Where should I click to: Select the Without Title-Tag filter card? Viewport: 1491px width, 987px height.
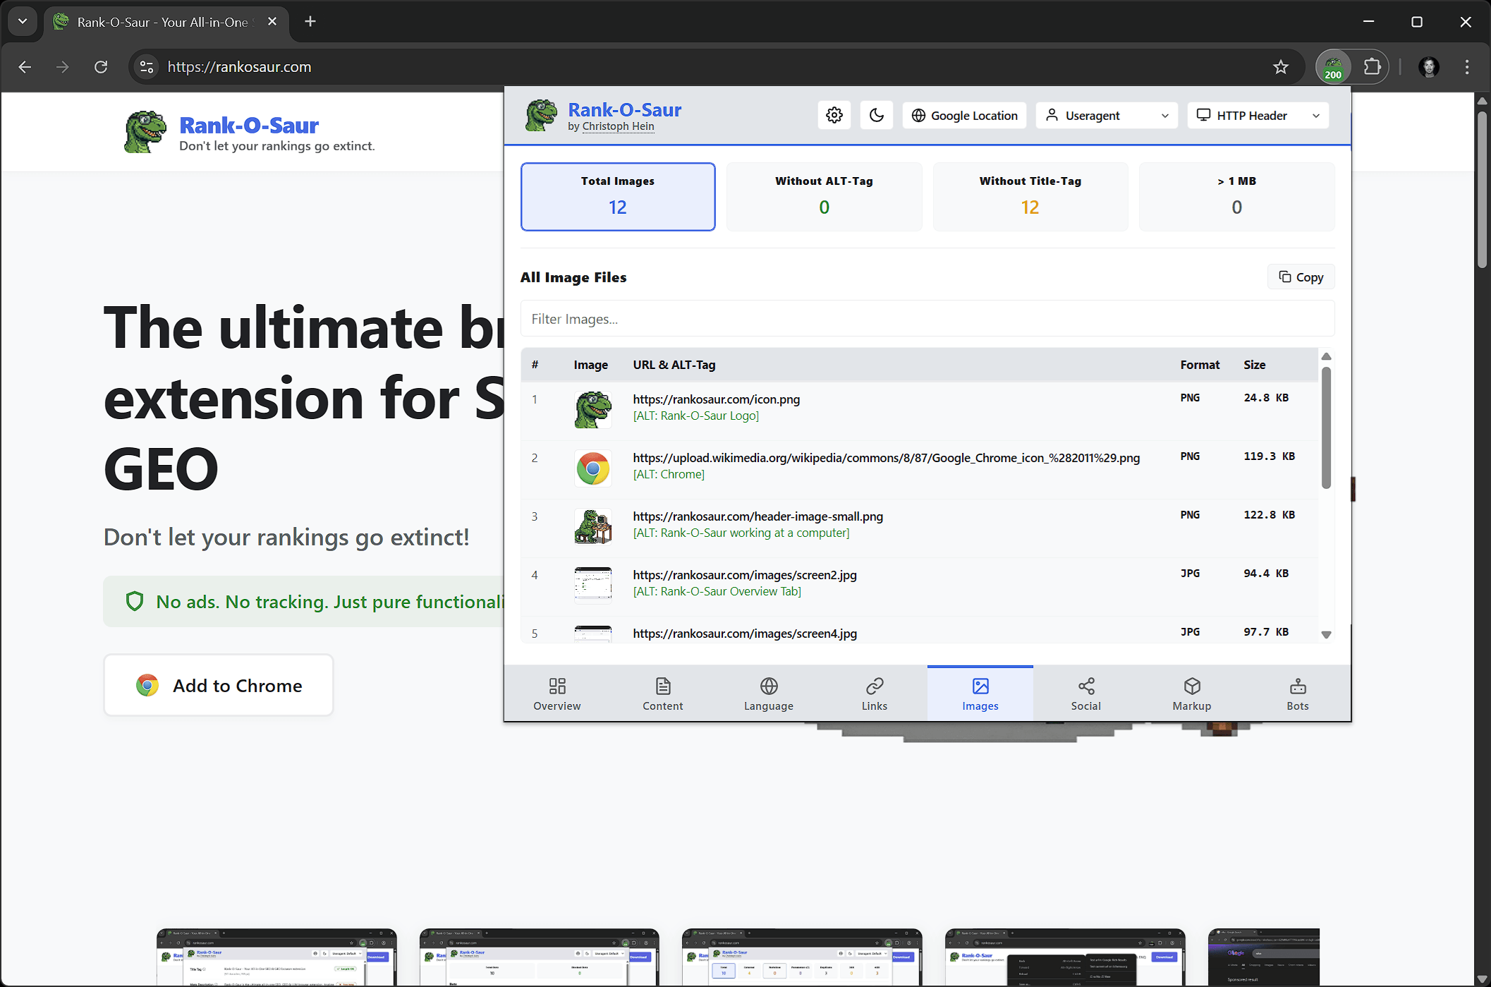1030,197
